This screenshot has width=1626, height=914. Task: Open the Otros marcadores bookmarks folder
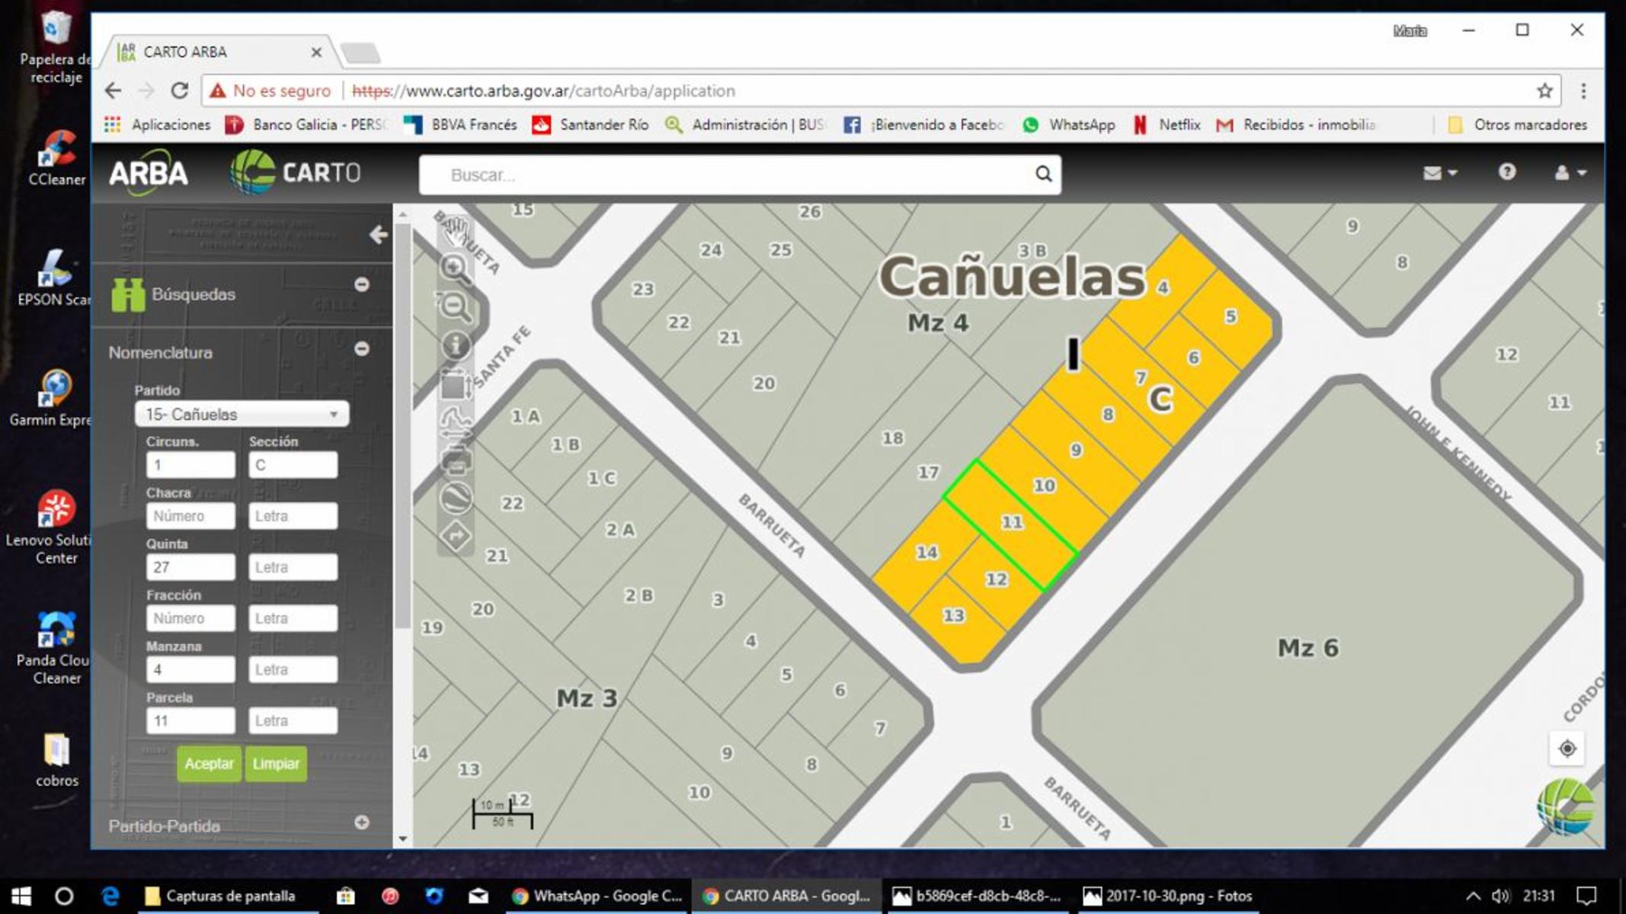1518,124
